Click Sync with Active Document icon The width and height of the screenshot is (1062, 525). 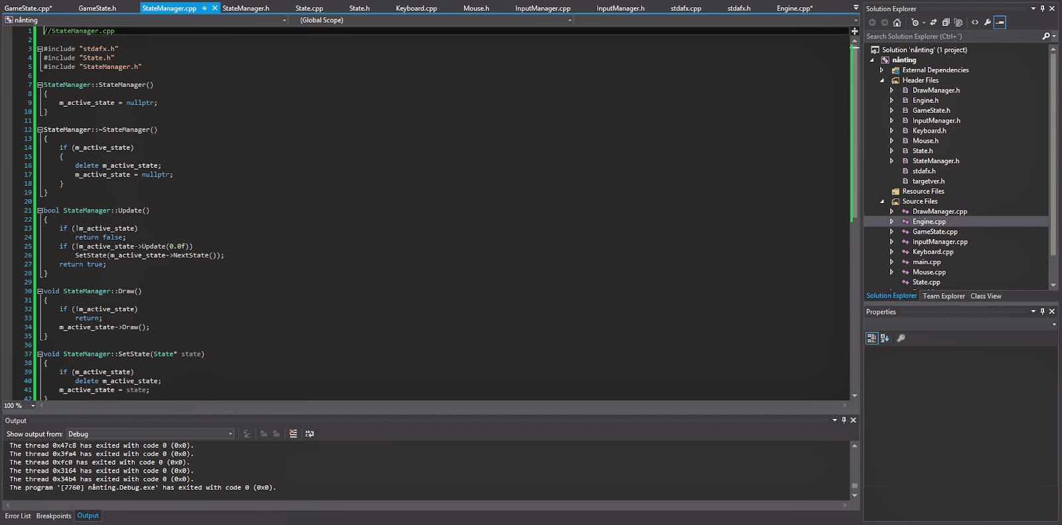[x=933, y=23]
